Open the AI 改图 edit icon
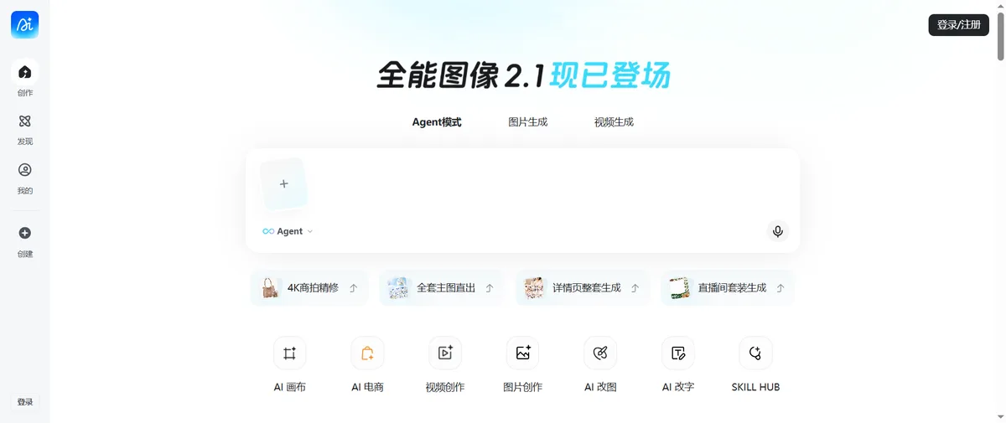The height and width of the screenshot is (423, 1006). pyautogui.click(x=600, y=353)
